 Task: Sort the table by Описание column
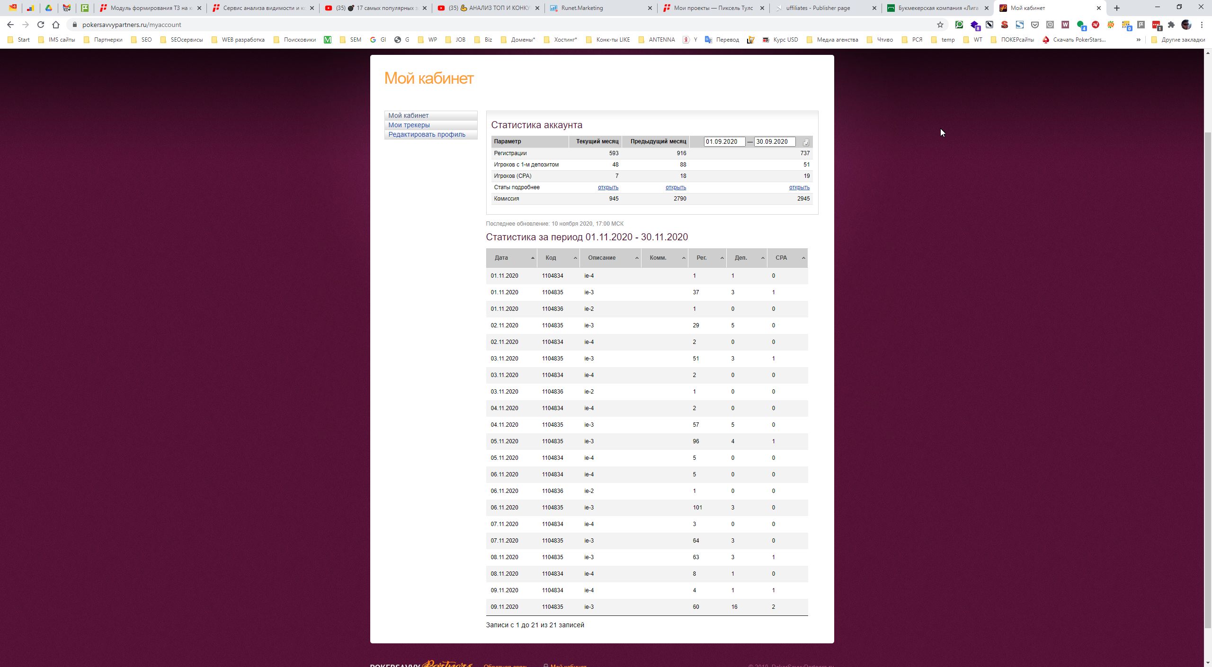pos(611,258)
